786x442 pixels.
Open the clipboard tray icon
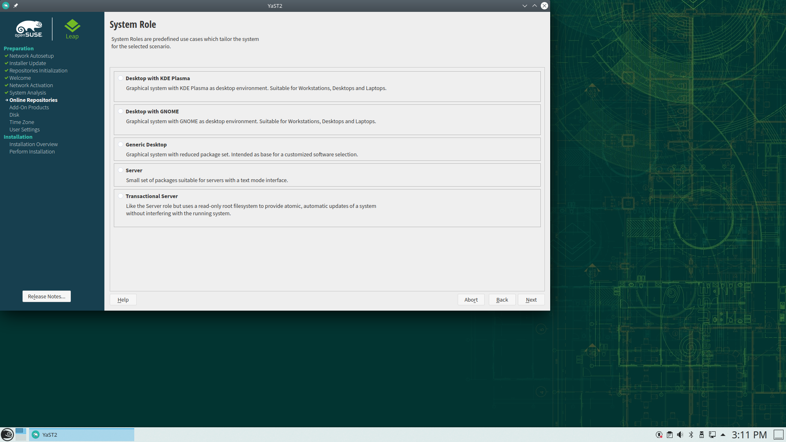(x=670, y=435)
